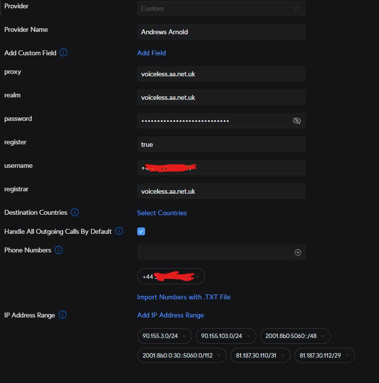The width and height of the screenshot is (379, 383).
Task: Open the Select Countries link
Action: 162,213
